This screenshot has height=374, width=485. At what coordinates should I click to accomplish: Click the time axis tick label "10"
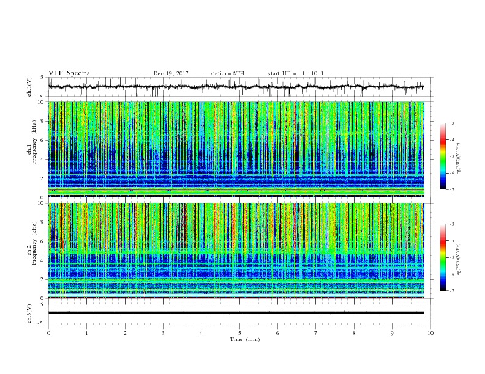430,333
